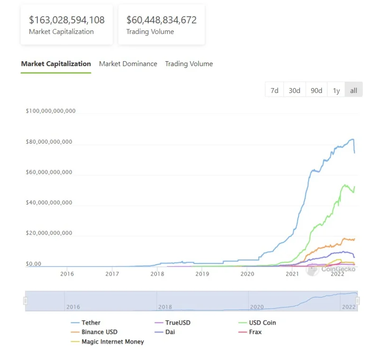The width and height of the screenshot is (379, 360).
Task: Click the Tether line peak on chart
Action: pos(352,139)
